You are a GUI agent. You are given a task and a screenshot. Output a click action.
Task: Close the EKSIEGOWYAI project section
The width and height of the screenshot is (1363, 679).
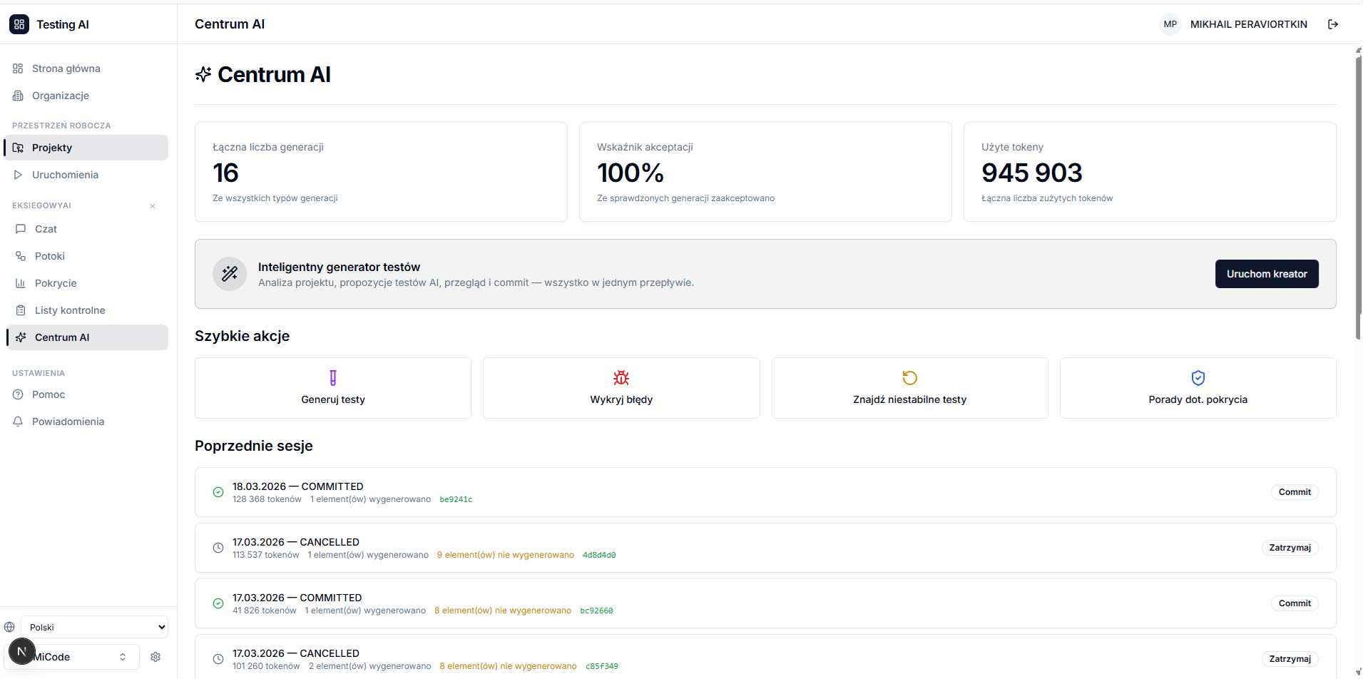click(x=153, y=206)
